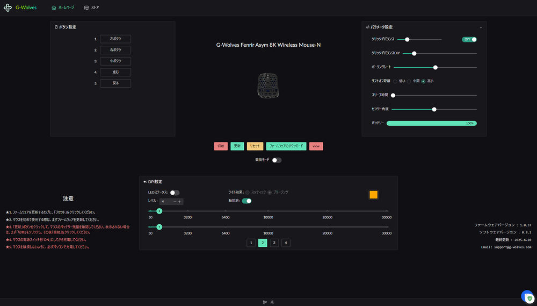The width and height of the screenshot is (537, 306).
Task: Click the red 切断 button
Action: click(221, 146)
